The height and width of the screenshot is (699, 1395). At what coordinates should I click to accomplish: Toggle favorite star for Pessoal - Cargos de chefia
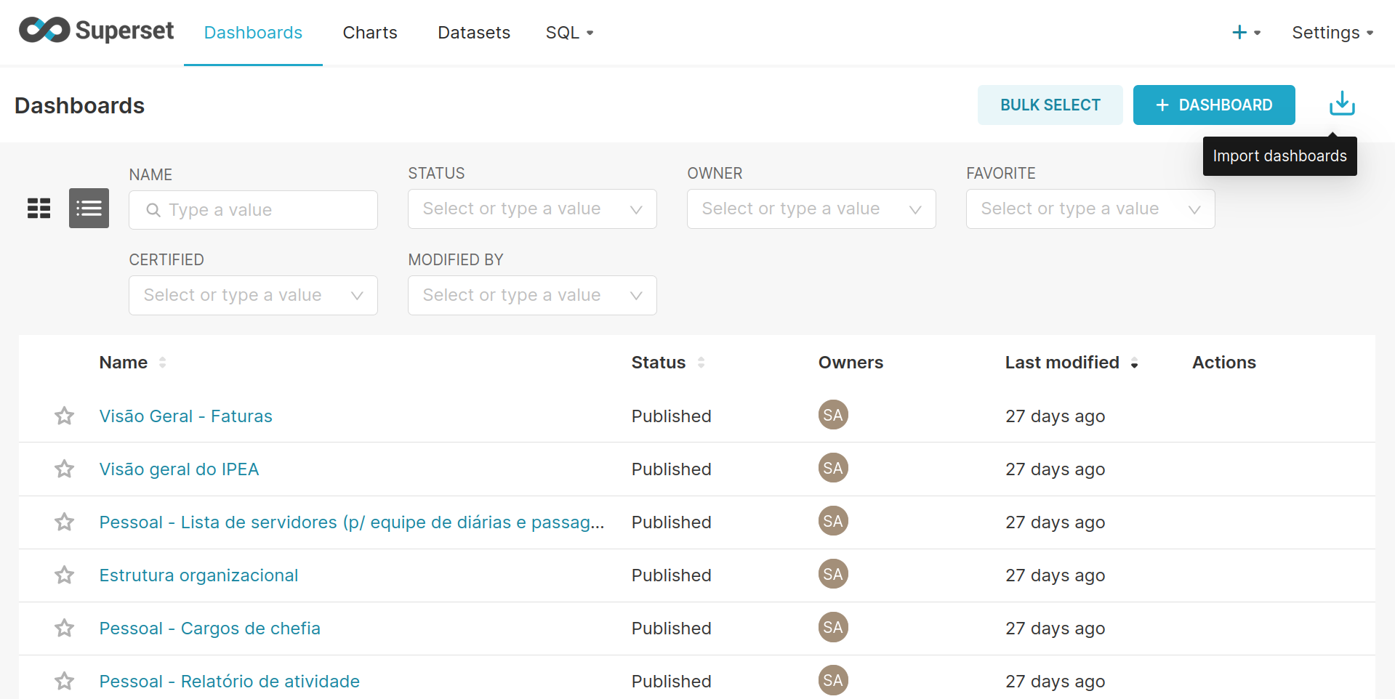coord(65,628)
